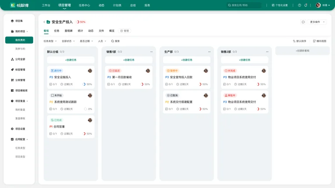Screen dimensions: 335x188
Task: Open 工作台 in the top navigation
Action: [46, 5]
